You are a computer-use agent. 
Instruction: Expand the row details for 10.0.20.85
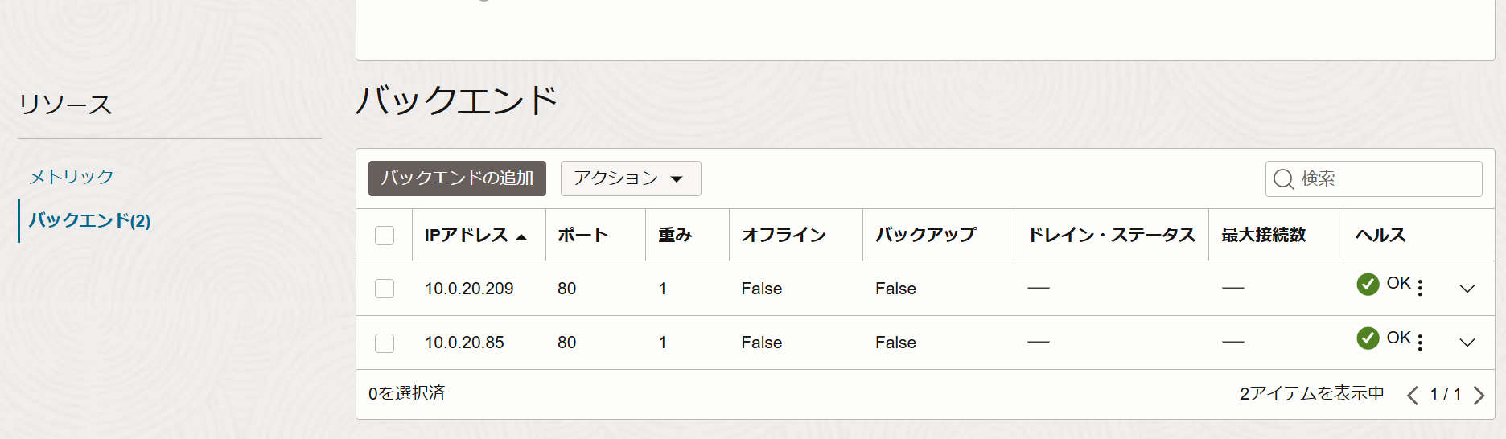[x=1467, y=343]
